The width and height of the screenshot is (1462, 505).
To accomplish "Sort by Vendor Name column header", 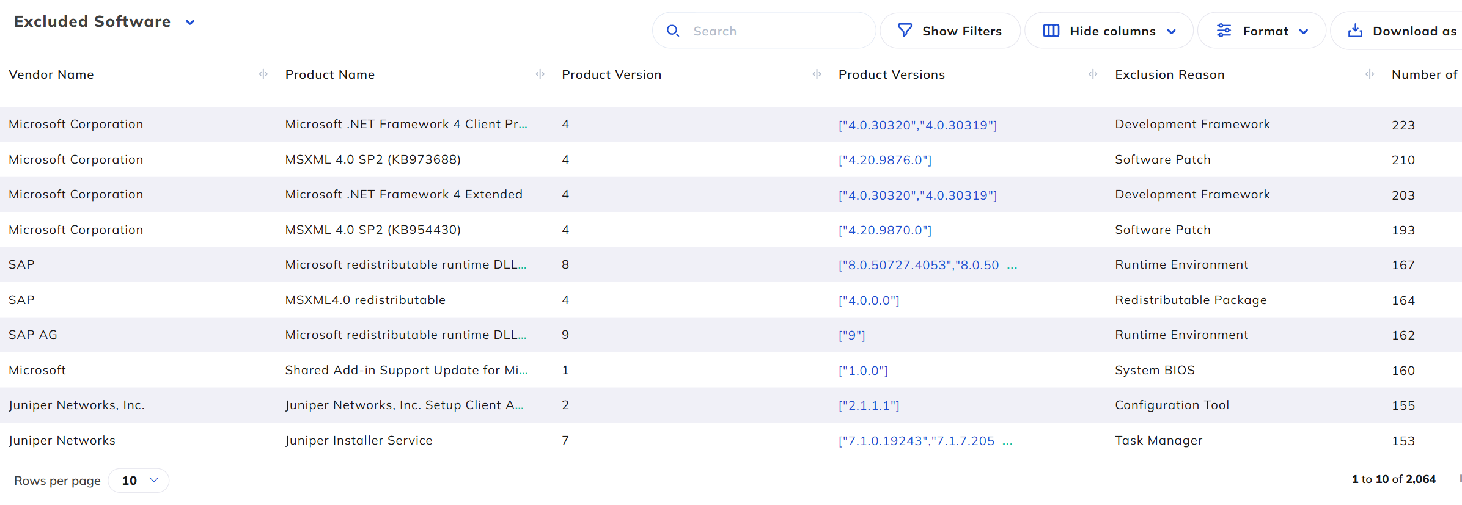I will click(x=51, y=74).
